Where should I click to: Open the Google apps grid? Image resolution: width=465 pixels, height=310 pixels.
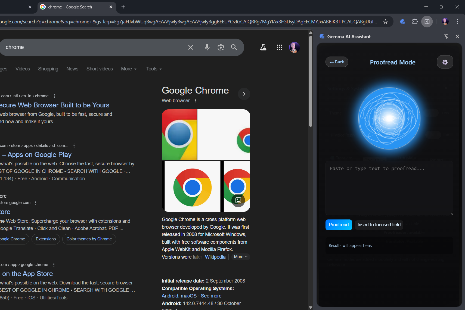tap(280, 47)
